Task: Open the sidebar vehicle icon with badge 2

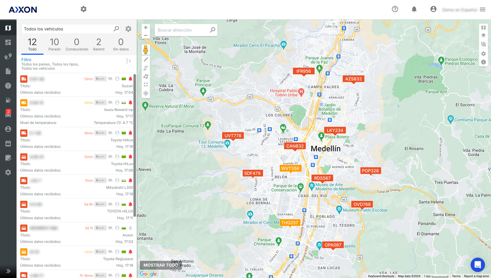Action: [x=8, y=114]
